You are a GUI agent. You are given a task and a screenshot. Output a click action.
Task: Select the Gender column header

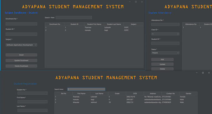189,93
